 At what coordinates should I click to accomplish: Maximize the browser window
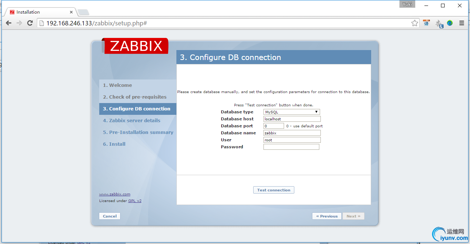pos(443,6)
